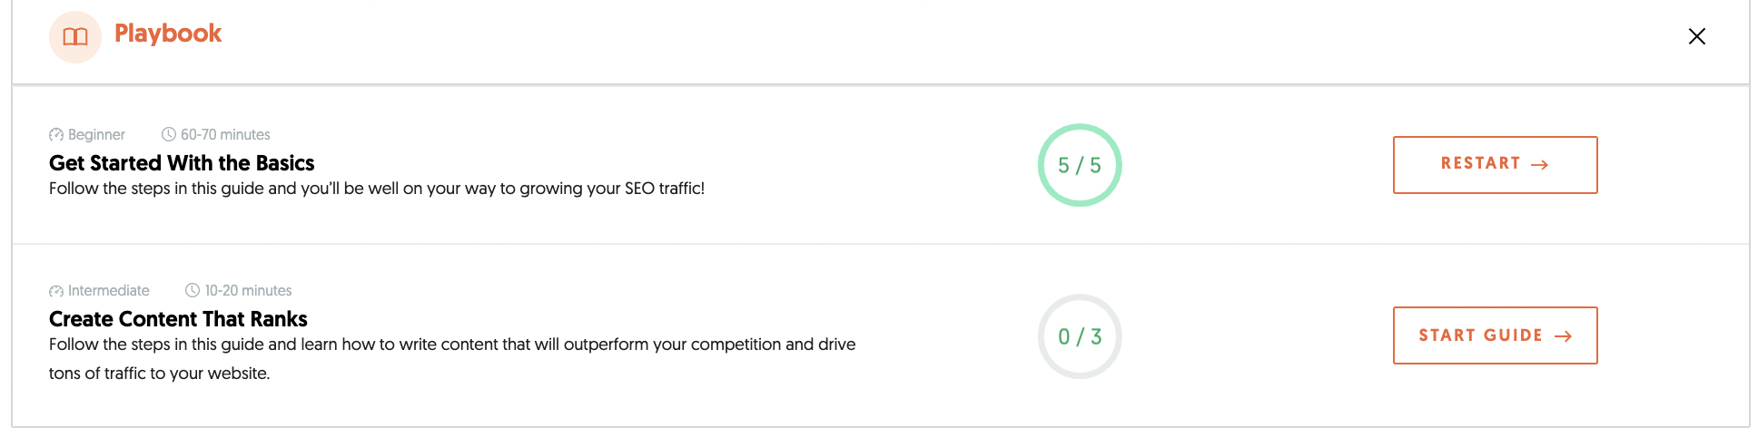Click the 60-70 minutes duration text

tap(225, 135)
